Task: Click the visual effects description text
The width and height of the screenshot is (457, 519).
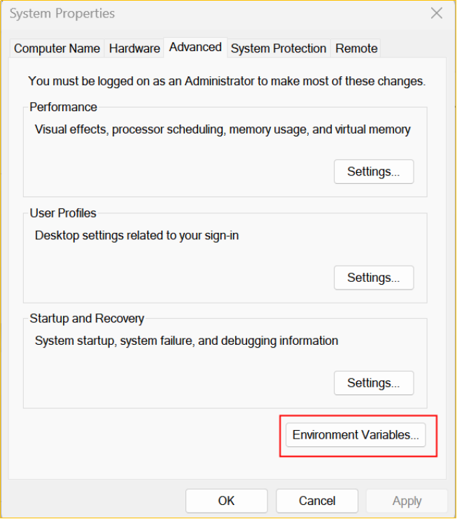Action: [223, 129]
